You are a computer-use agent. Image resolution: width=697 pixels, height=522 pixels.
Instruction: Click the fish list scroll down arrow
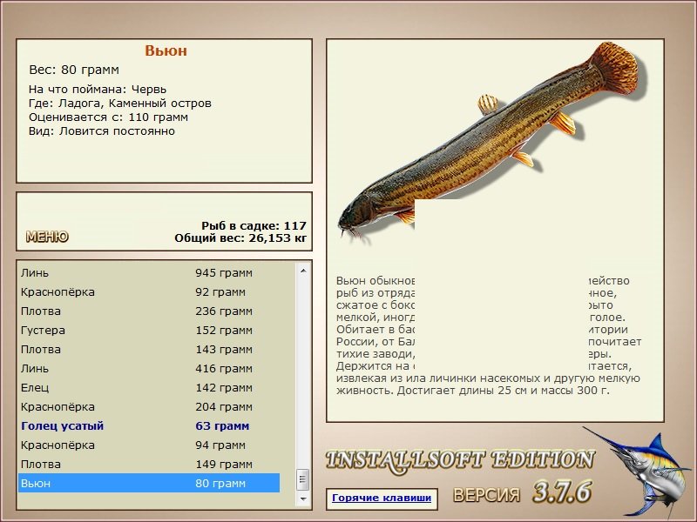click(303, 499)
